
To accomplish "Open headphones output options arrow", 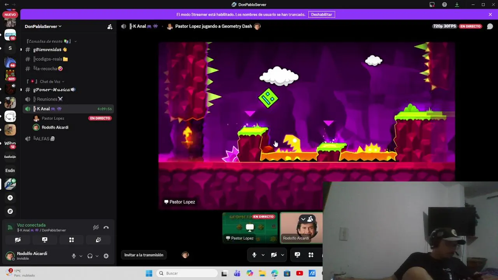I will tap(97, 256).
